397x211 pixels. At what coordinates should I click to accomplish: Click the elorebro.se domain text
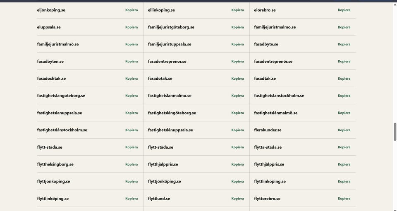point(265,10)
